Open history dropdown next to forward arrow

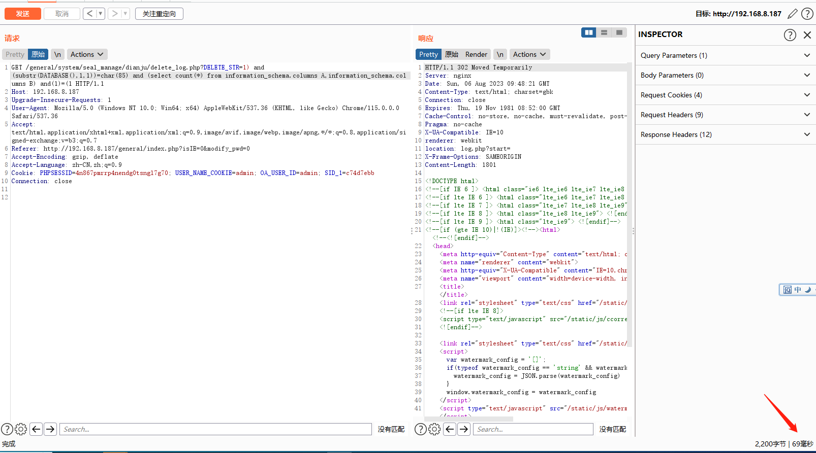coord(125,14)
